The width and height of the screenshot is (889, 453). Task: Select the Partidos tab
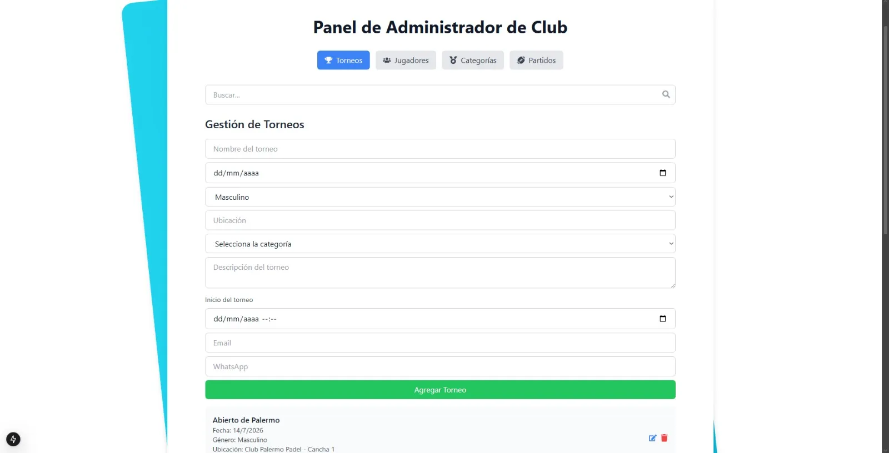pyautogui.click(x=536, y=60)
